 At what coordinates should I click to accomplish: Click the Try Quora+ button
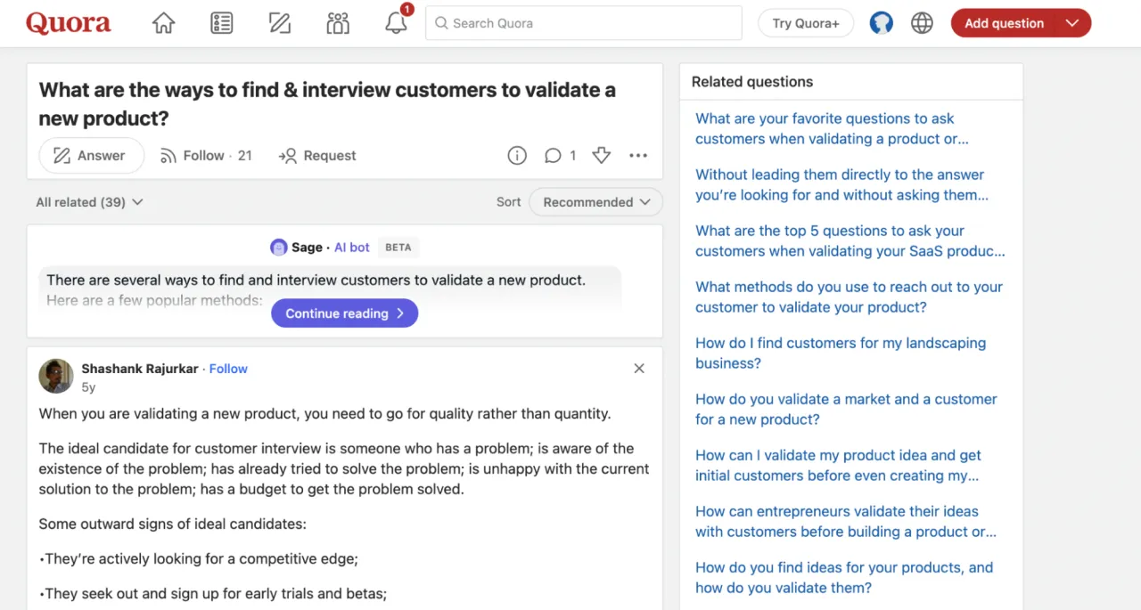click(805, 23)
